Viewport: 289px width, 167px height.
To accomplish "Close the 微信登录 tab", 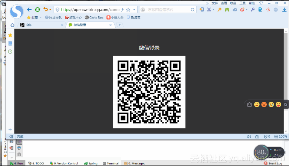I will (111, 25).
